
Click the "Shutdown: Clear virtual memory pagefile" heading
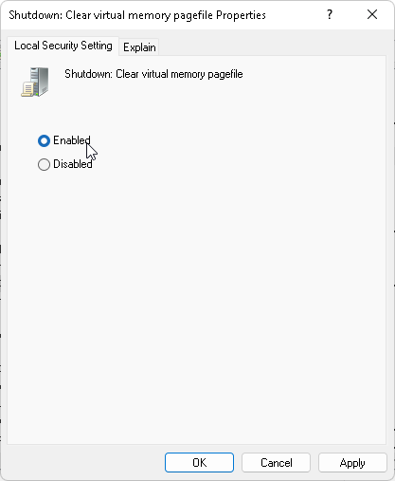coord(153,74)
